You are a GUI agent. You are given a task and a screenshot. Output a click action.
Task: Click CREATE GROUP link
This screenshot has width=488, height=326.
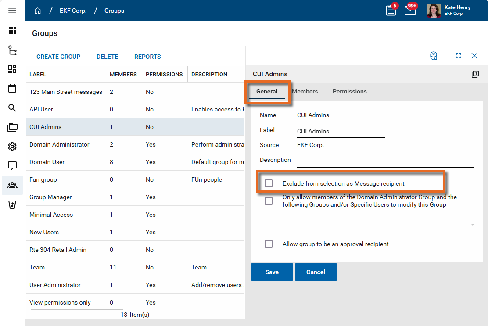coord(58,57)
